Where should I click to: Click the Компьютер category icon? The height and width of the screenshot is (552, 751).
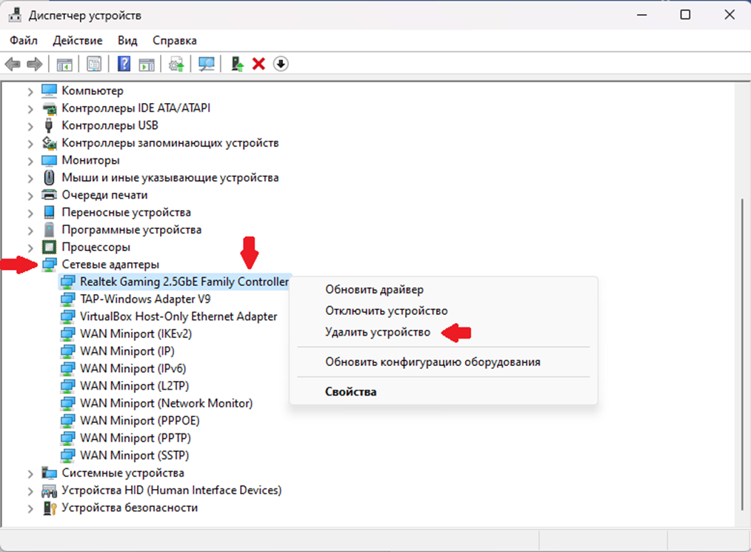[x=49, y=90]
